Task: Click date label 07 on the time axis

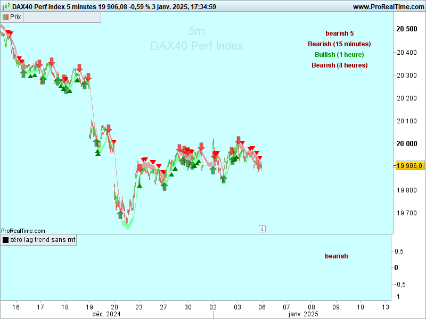Action: (x=286, y=307)
